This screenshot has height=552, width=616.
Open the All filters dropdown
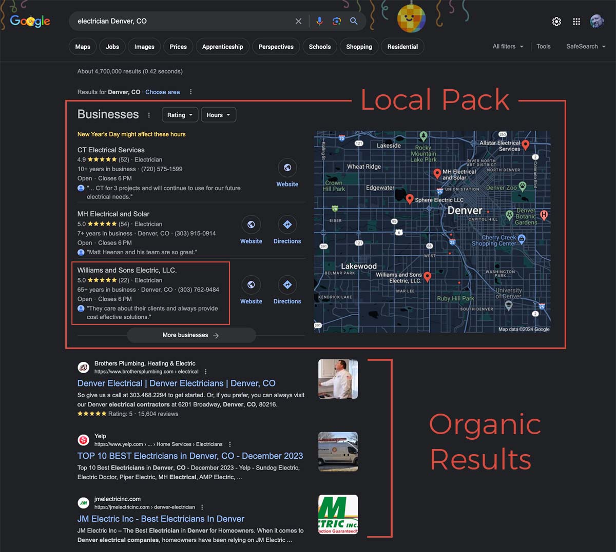coord(507,46)
